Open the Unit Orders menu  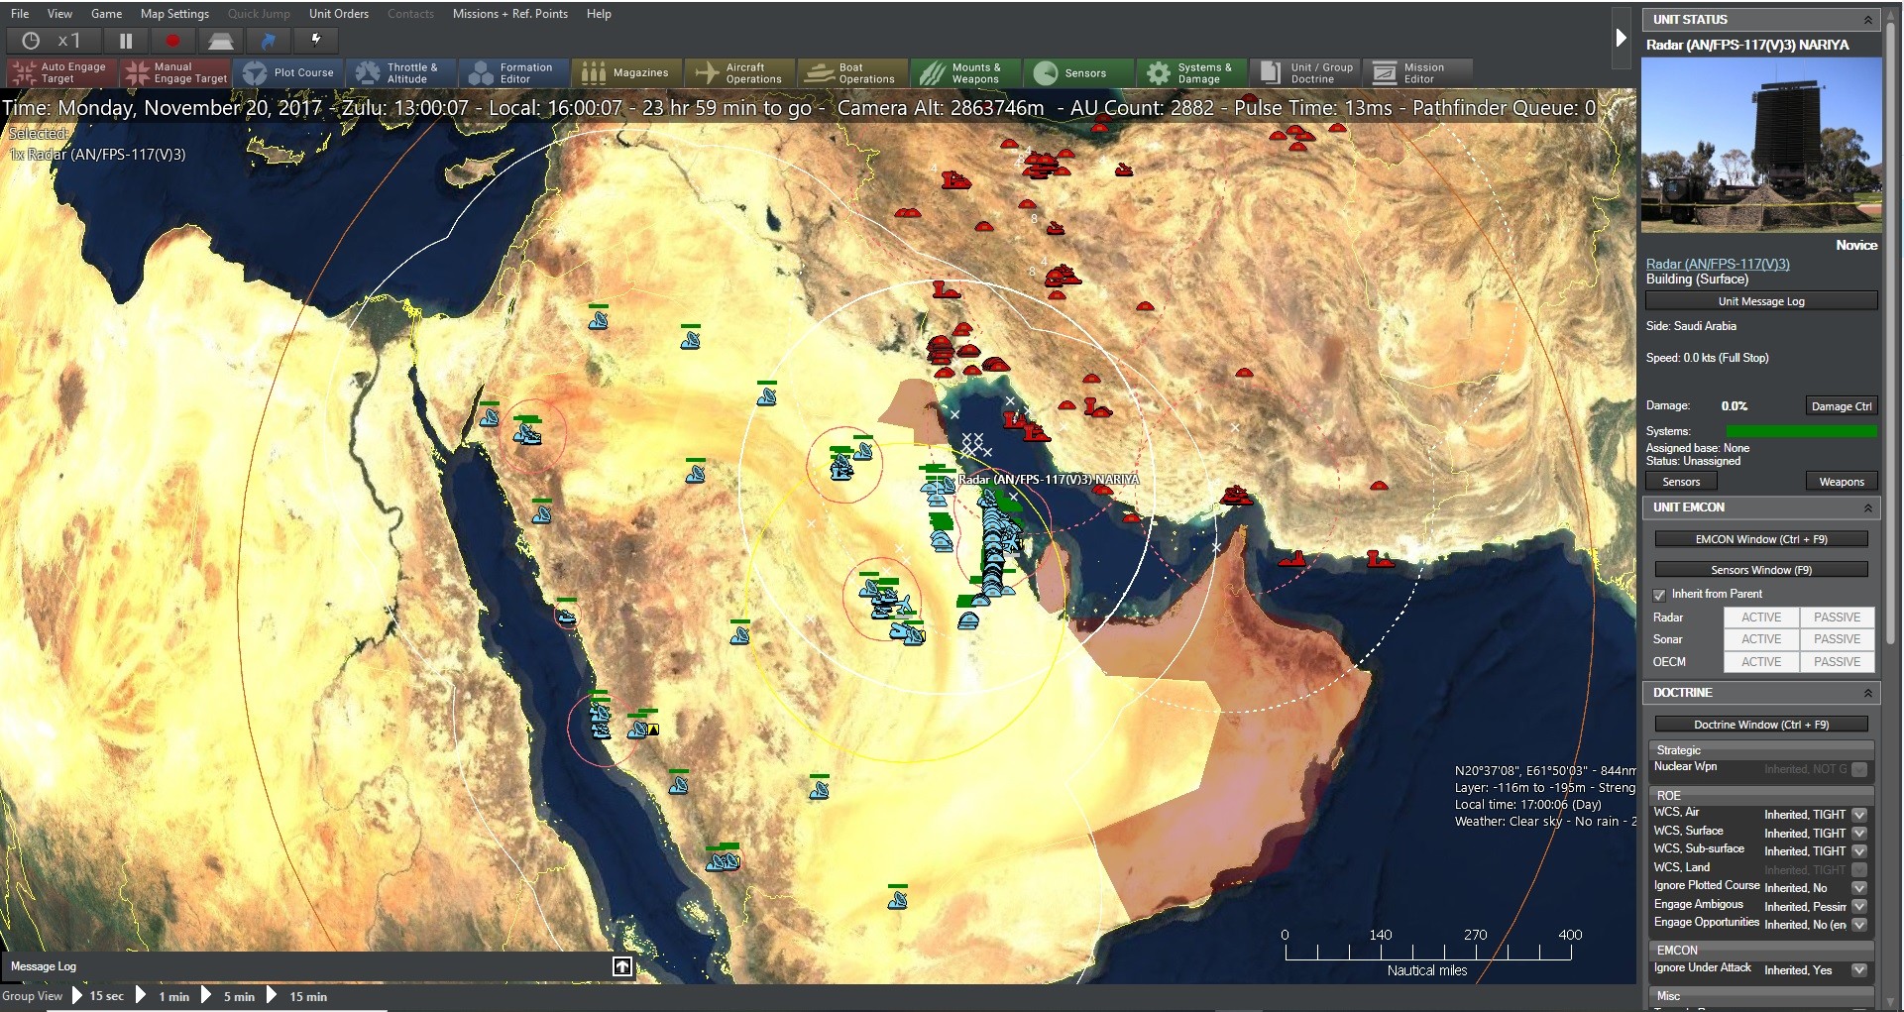338,13
